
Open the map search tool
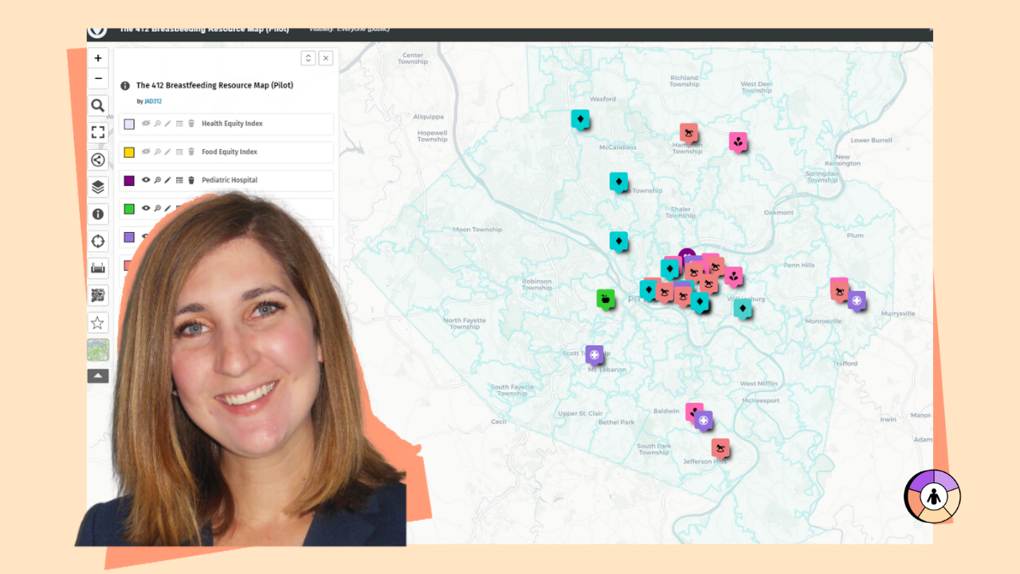[98, 105]
